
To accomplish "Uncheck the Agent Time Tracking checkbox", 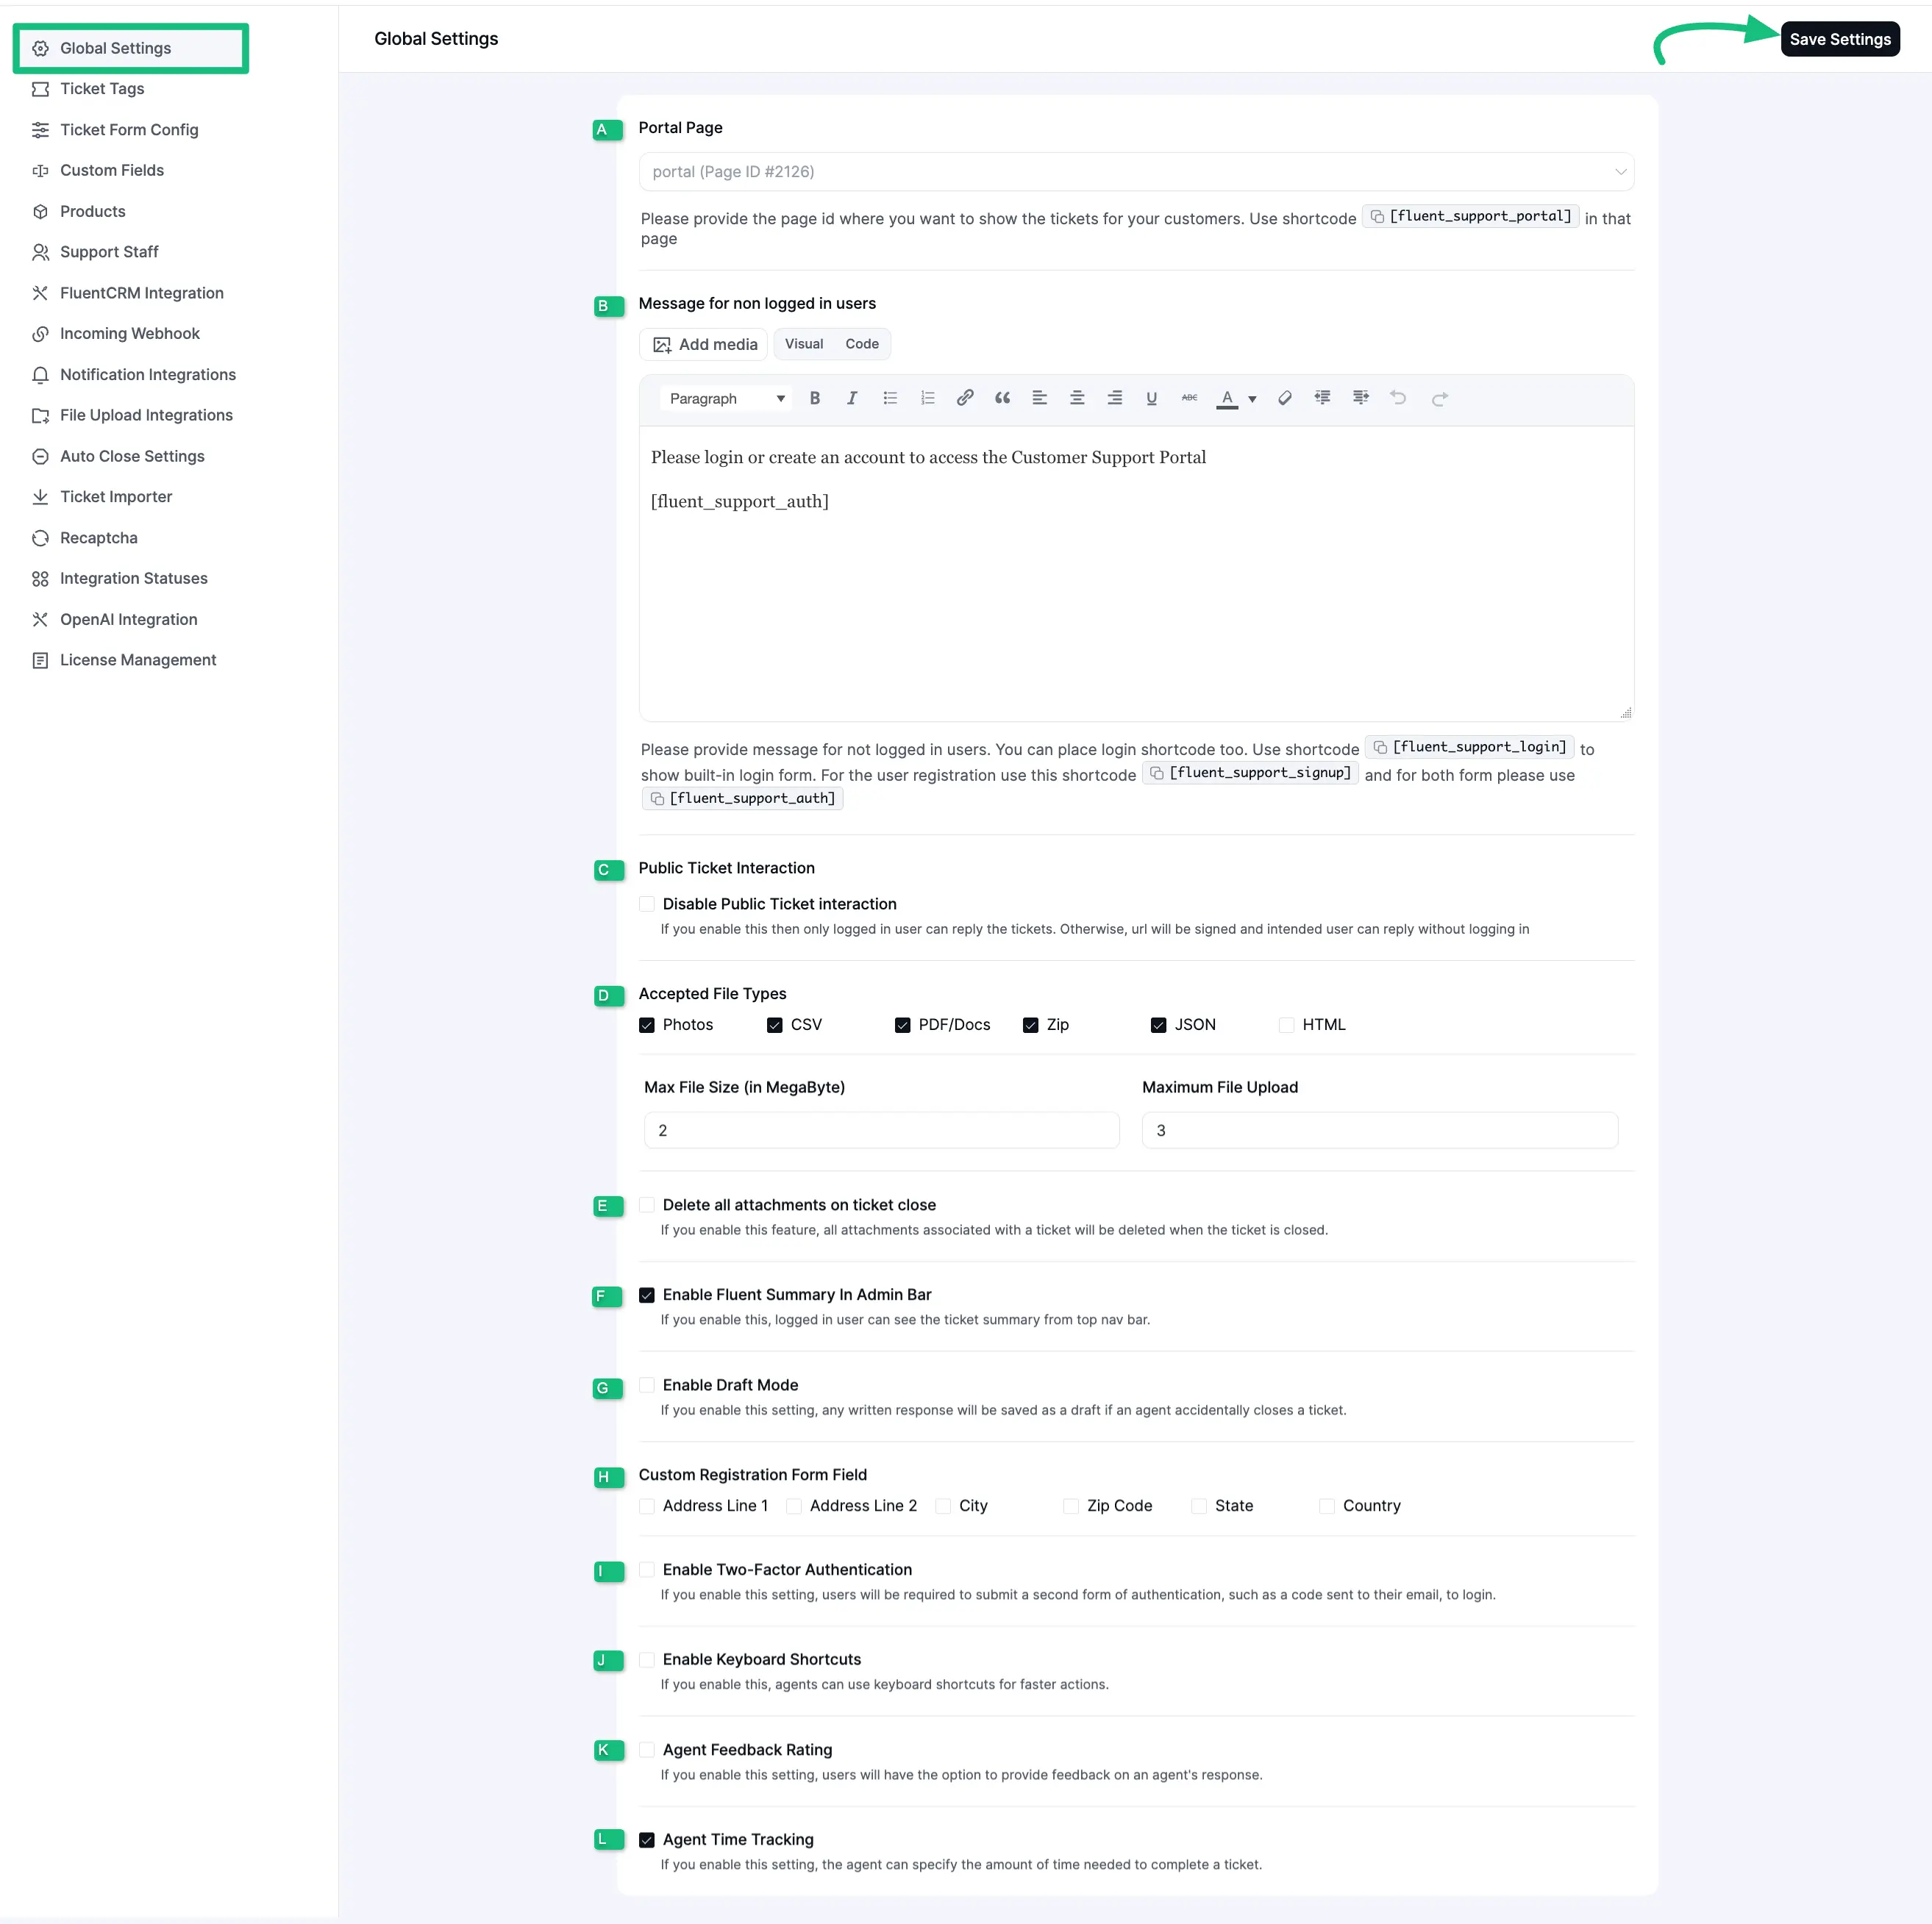I will 647,1839.
